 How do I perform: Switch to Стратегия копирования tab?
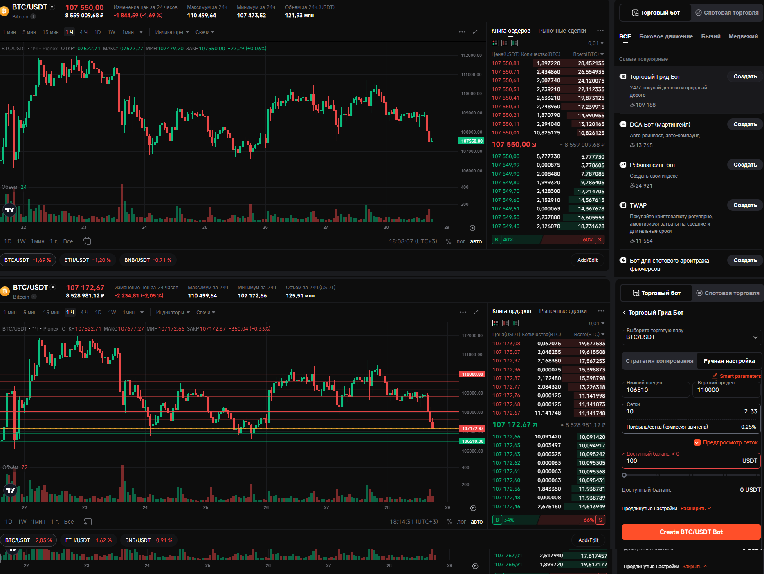pos(659,361)
